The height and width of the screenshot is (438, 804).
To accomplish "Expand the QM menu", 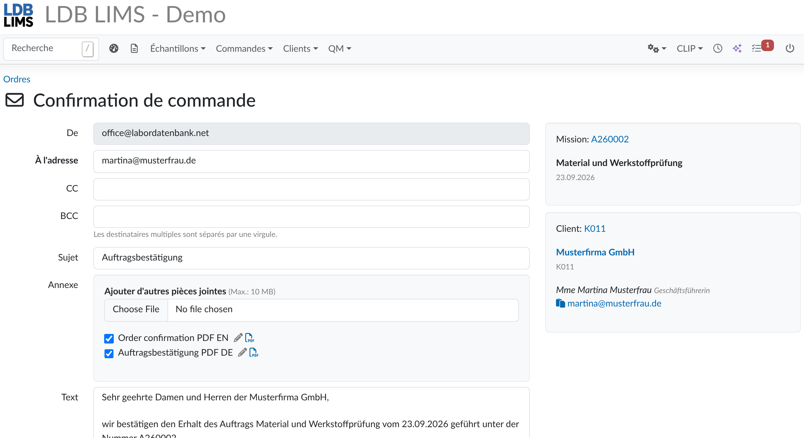I will [x=340, y=49].
